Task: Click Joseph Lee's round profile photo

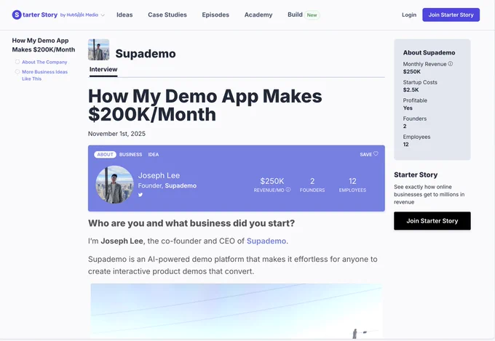Action: [114, 185]
